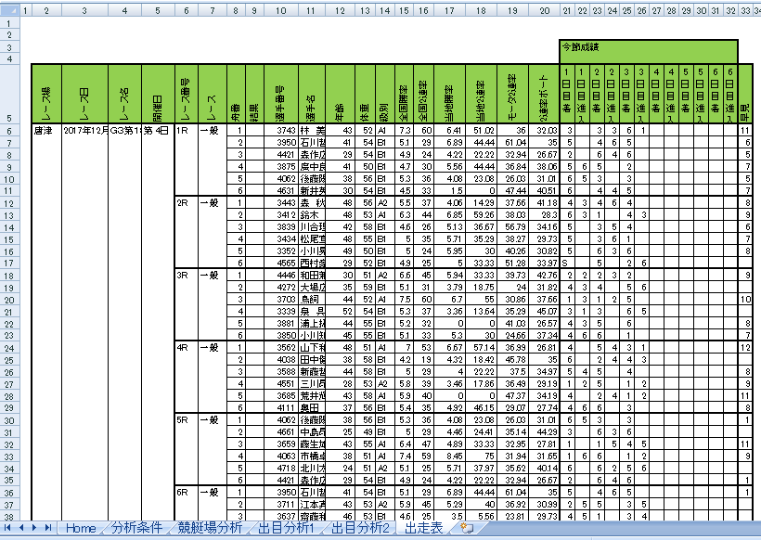Click the cell with value 44.29
761x540 pixels.
pos(544,432)
